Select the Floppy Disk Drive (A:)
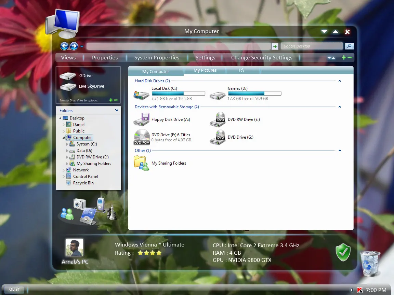 tap(171, 120)
